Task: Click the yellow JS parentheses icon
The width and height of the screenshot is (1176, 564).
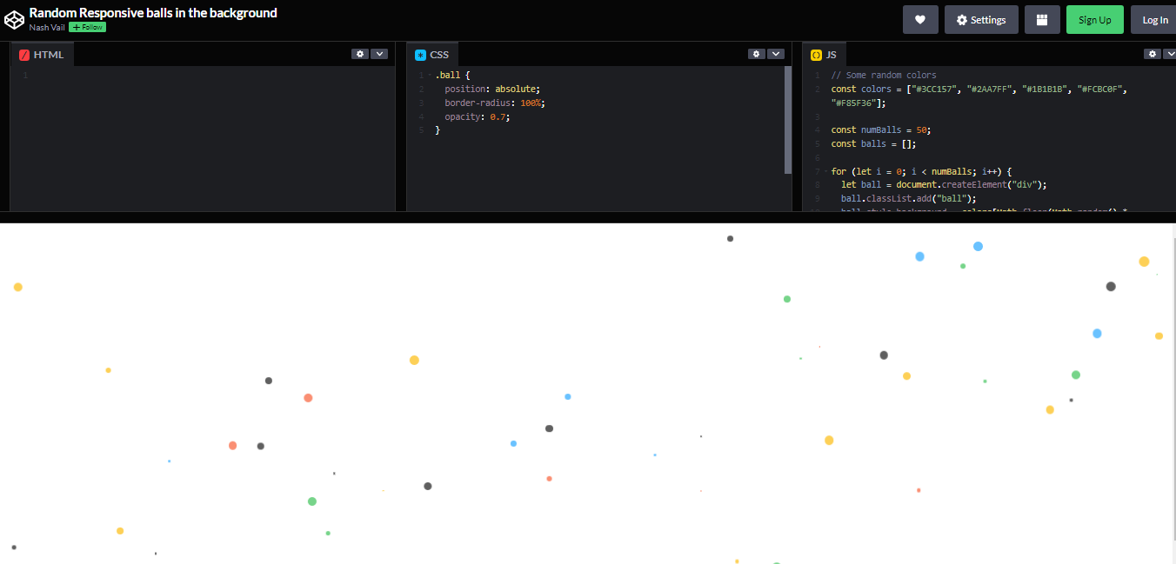Action: click(x=816, y=55)
